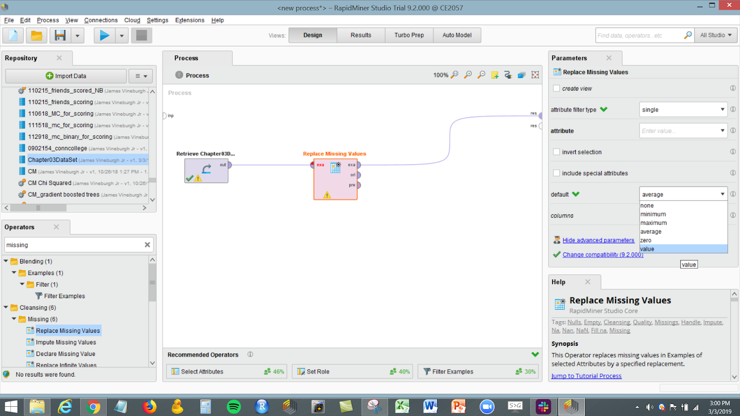The width and height of the screenshot is (740, 416).
Task: Choose 'value' from the default dropdown list
Action: 684,249
